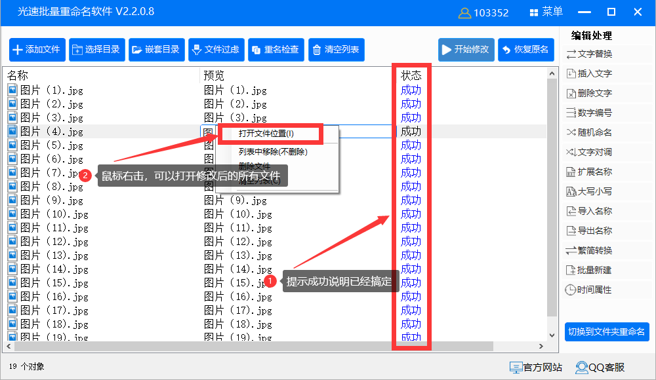Open the 数字编号 numbering tool

(589, 113)
